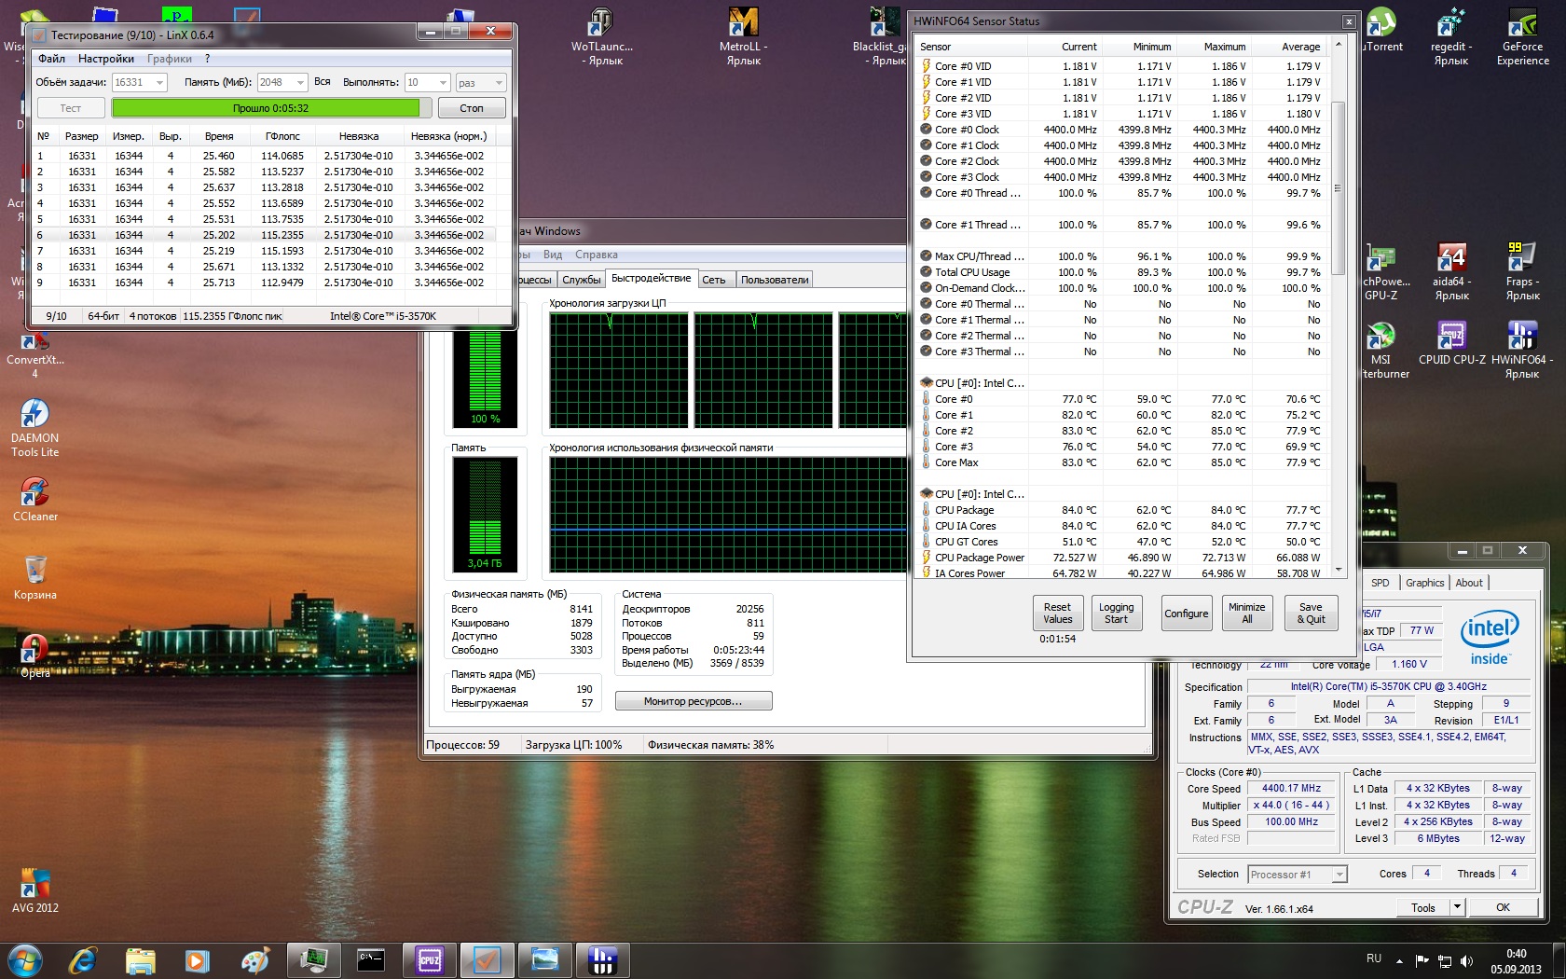1566x979 pixels.
Task: Select the ConvertXt 4 desktop icon
Action: 34,356
